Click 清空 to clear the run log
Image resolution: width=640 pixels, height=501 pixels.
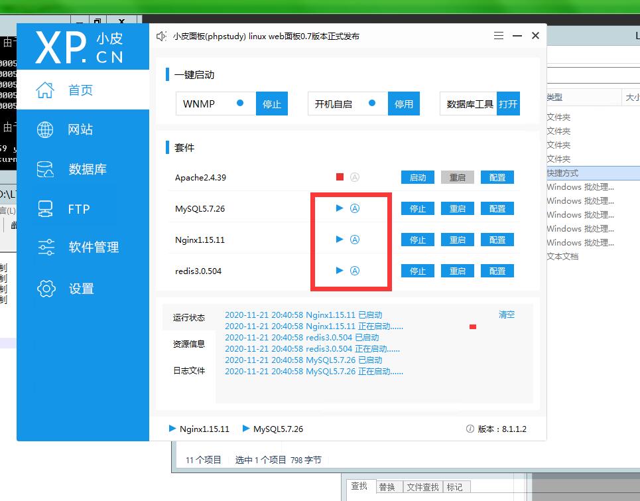[x=506, y=315]
